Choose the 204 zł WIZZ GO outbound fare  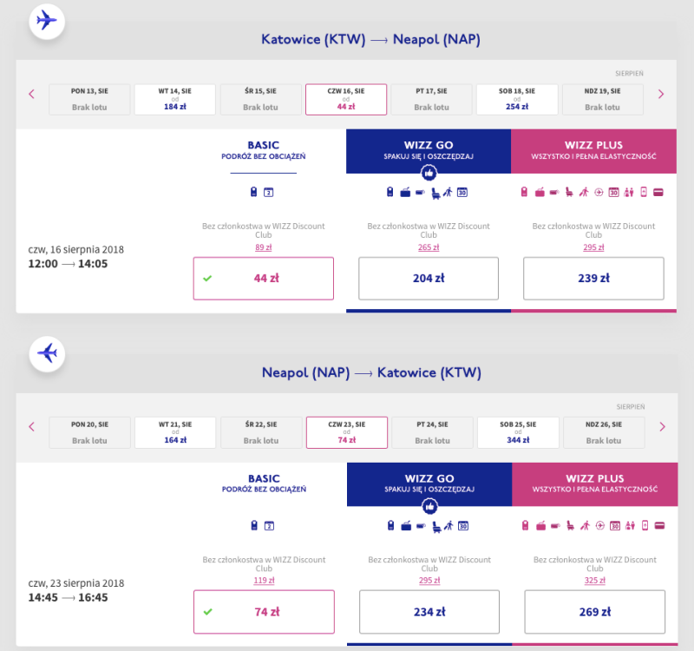(429, 278)
